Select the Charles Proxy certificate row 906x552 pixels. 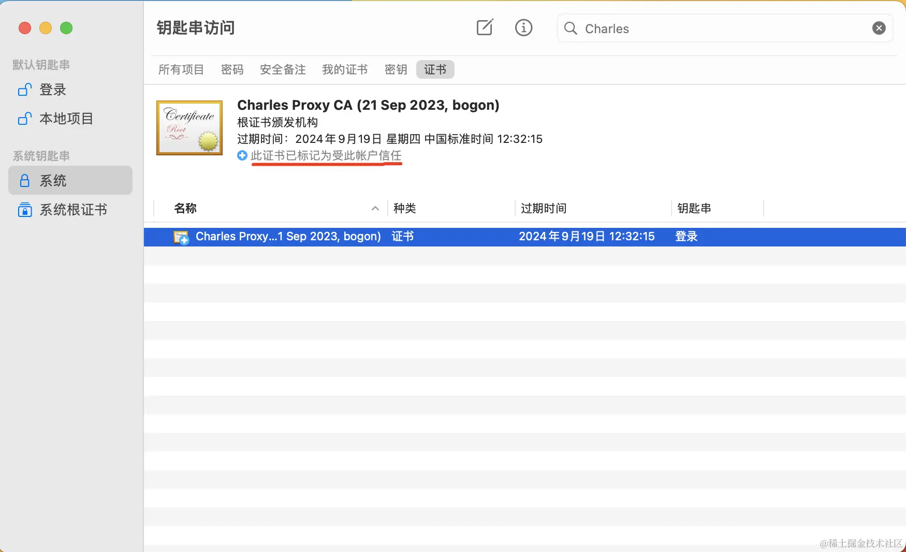tap(524, 237)
